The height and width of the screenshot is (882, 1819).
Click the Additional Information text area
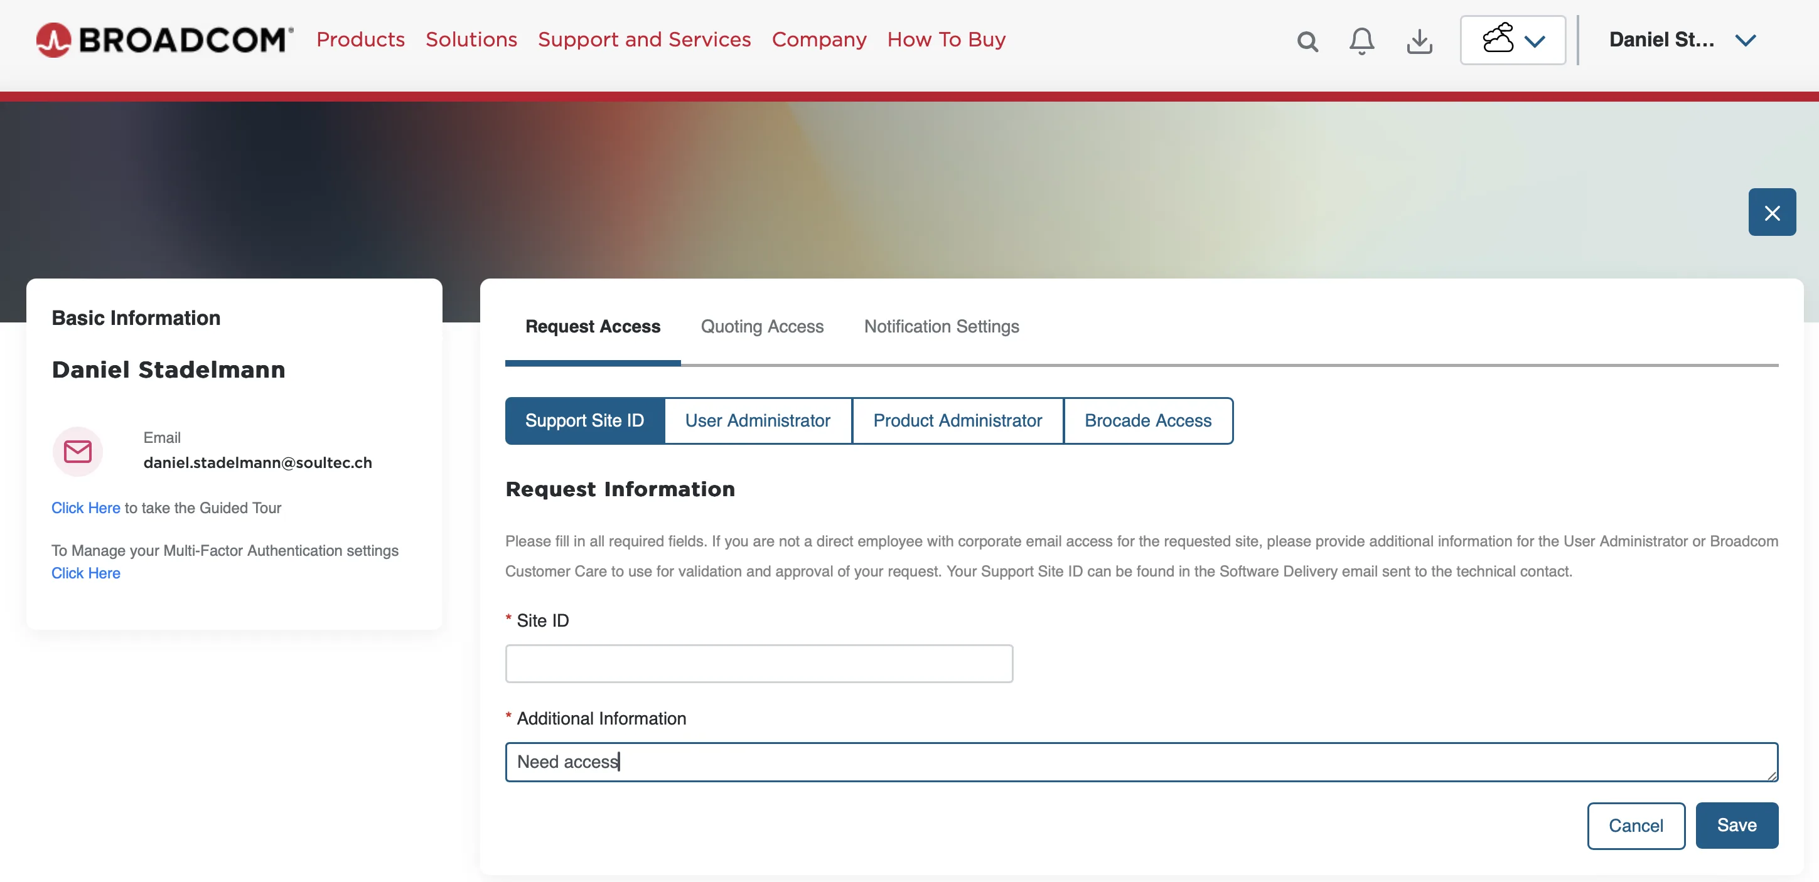tap(1141, 762)
